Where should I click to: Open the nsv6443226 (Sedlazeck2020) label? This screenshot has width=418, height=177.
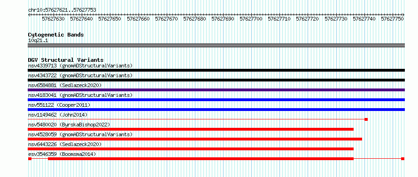click(65, 144)
